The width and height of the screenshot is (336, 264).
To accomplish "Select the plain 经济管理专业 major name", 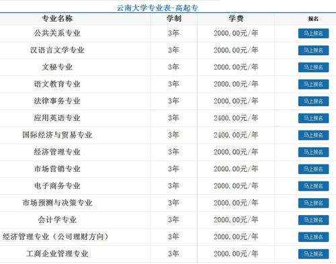I will point(57,152).
